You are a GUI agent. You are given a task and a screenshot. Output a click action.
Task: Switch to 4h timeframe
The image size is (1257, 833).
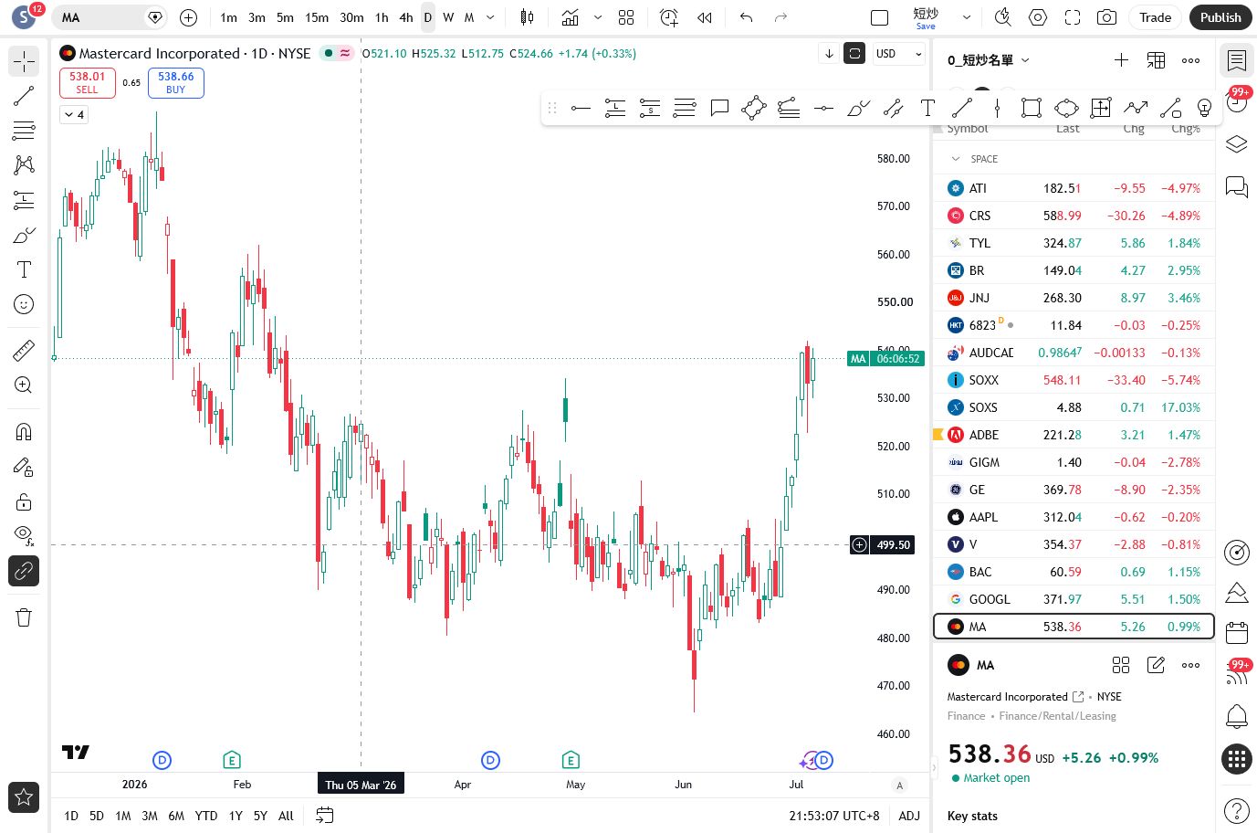406,17
